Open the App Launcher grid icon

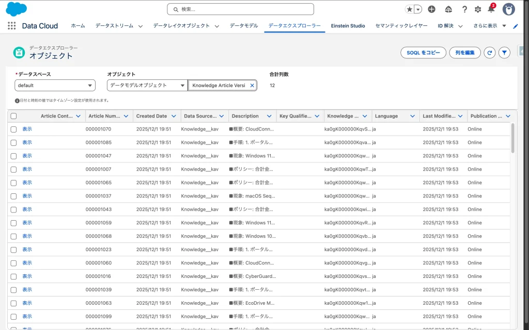pyautogui.click(x=11, y=26)
